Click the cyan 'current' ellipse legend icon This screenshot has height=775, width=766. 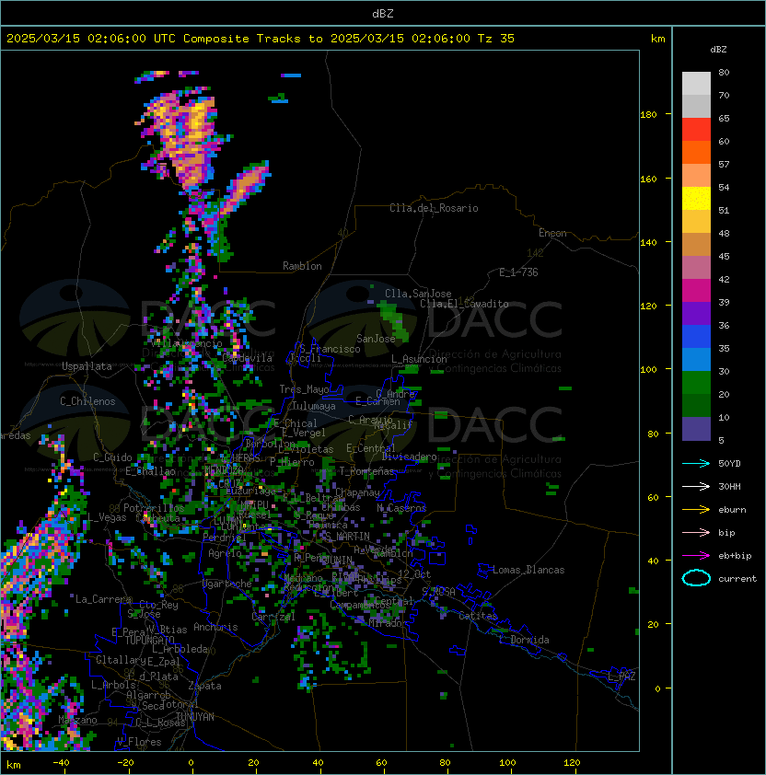point(696,578)
